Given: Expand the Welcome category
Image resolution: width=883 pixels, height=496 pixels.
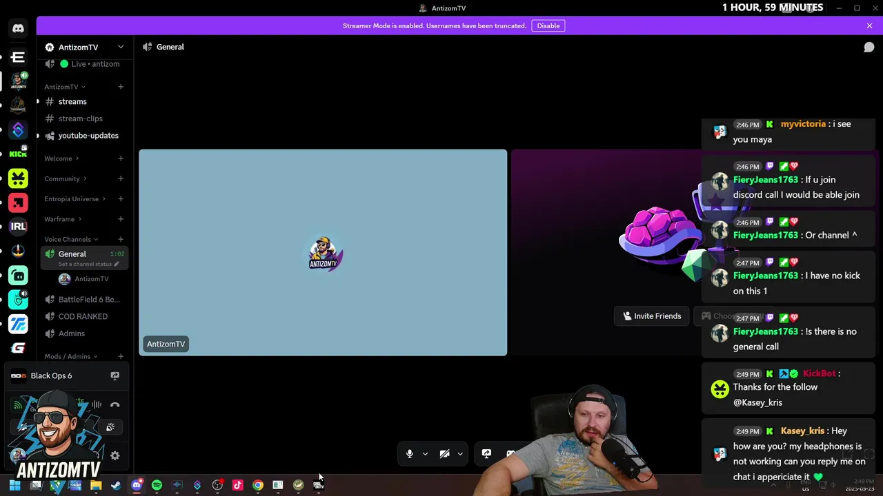Looking at the screenshot, I should click(x=61, y=158).
